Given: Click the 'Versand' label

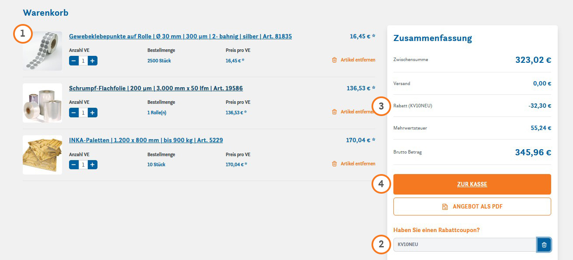Looking at the screenshot, I should coord(402,83).
